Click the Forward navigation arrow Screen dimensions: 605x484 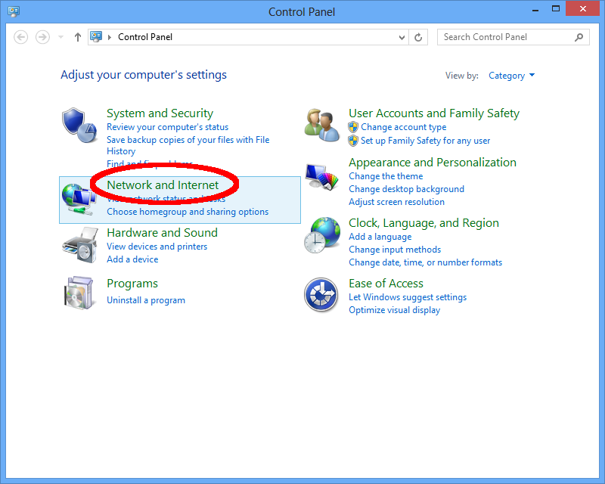click(x=42, y=37)
